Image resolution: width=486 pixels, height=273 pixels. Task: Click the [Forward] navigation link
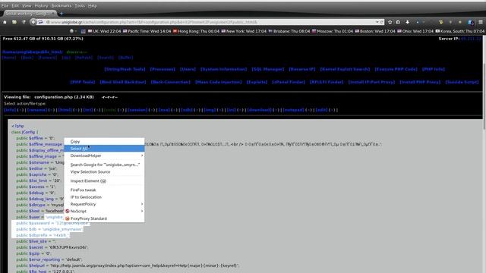click(47, 58)
